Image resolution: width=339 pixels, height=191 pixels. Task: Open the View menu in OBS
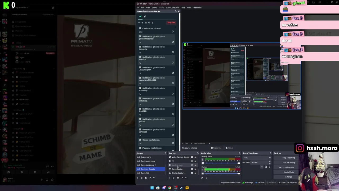click(148, 8)
